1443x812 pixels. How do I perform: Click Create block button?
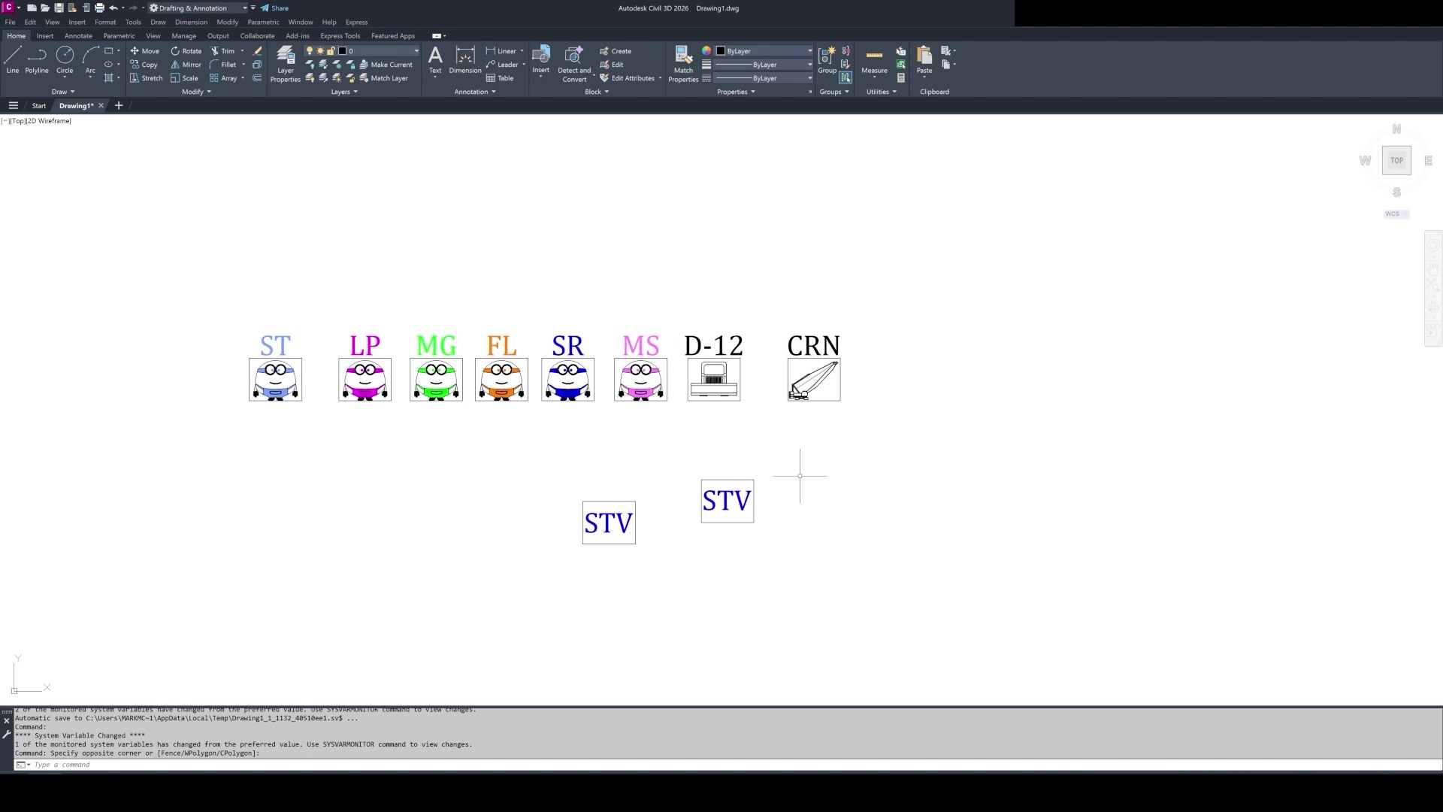point(615,51)
